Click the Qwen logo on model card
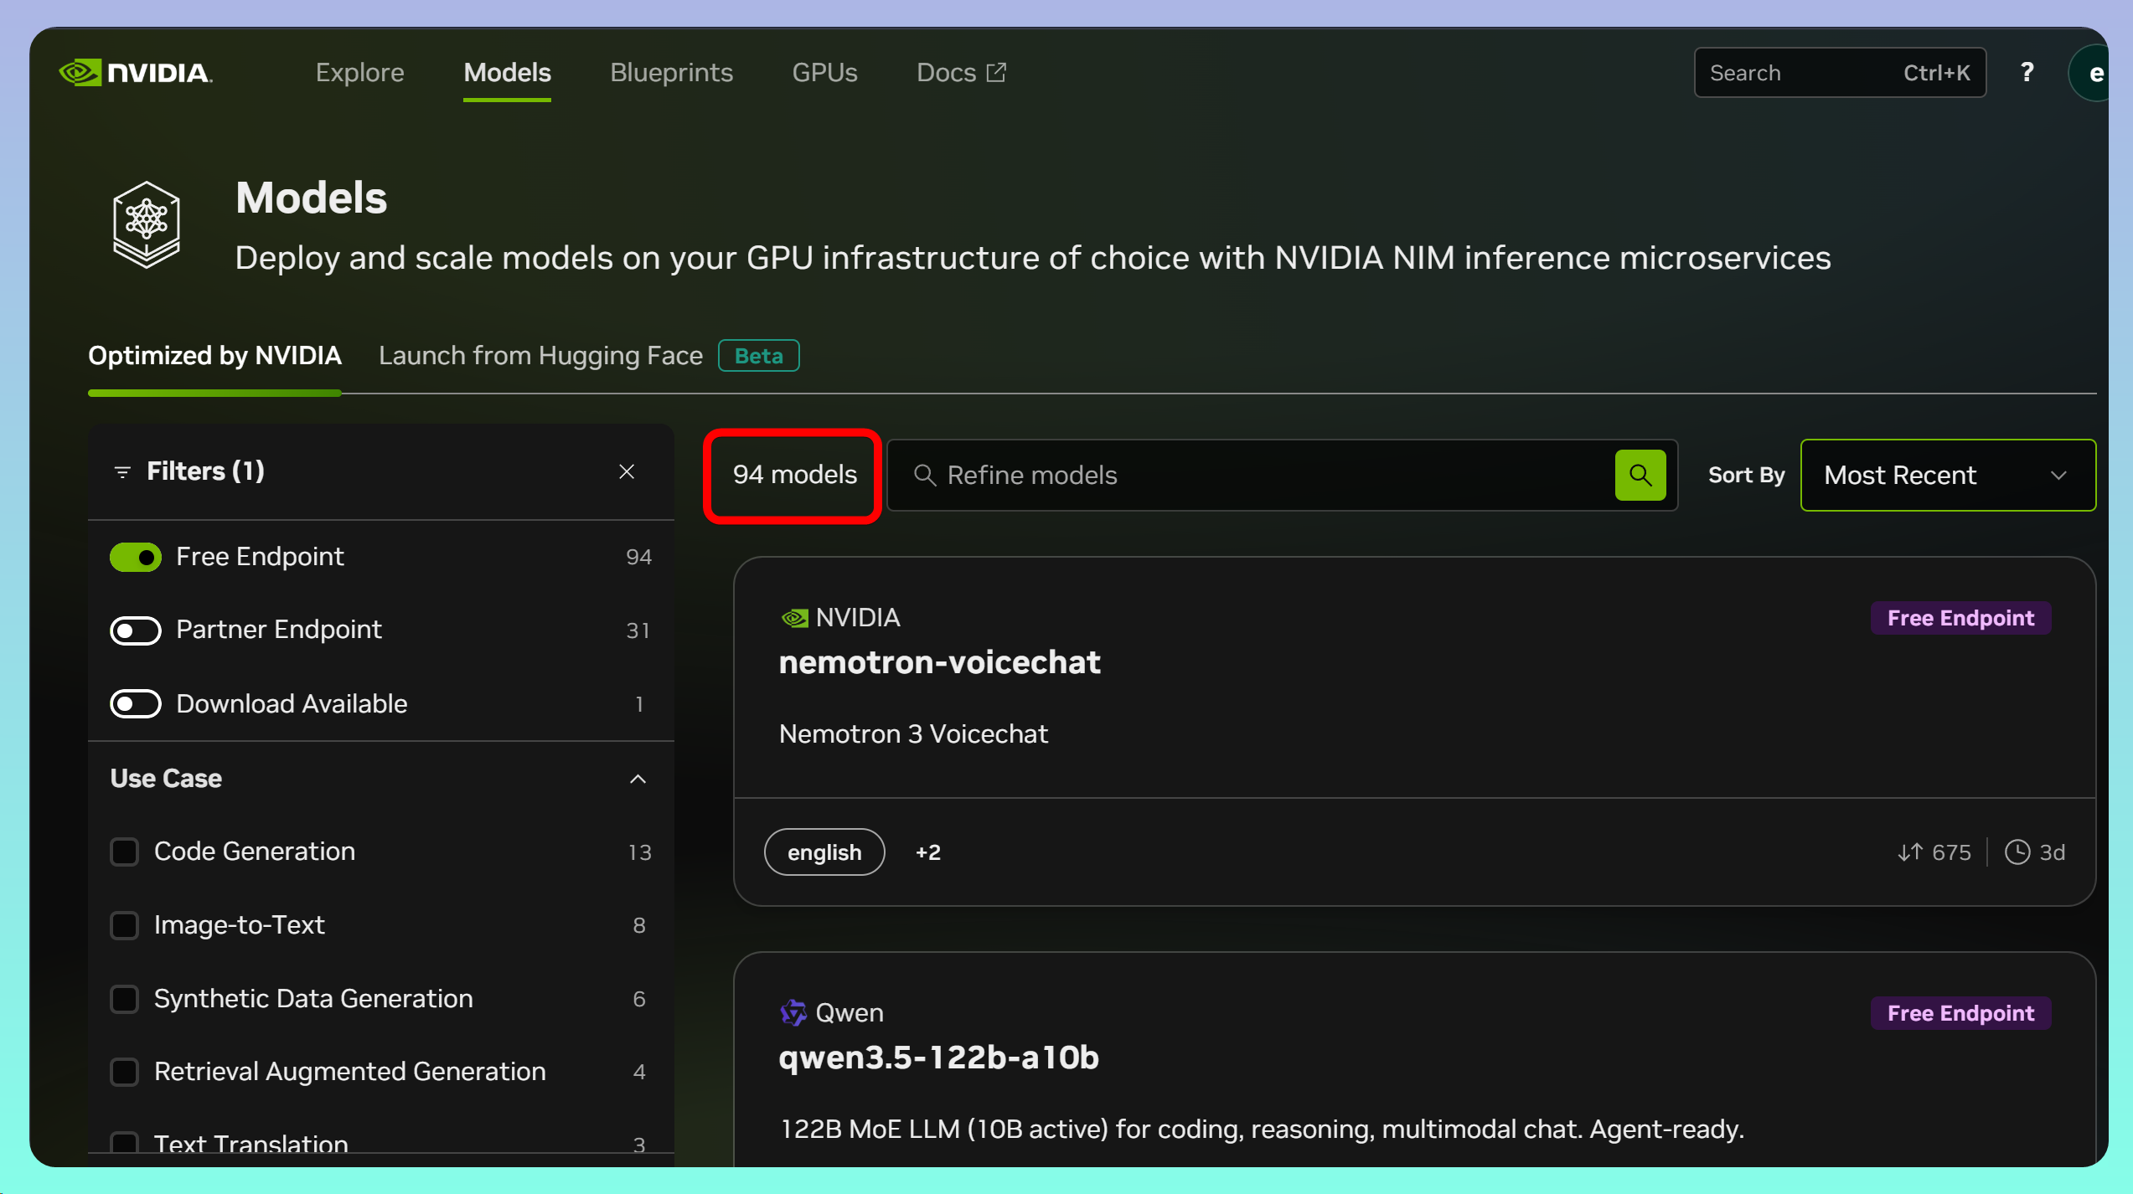The image size is (2133, 1194). tap(793, 1012)
